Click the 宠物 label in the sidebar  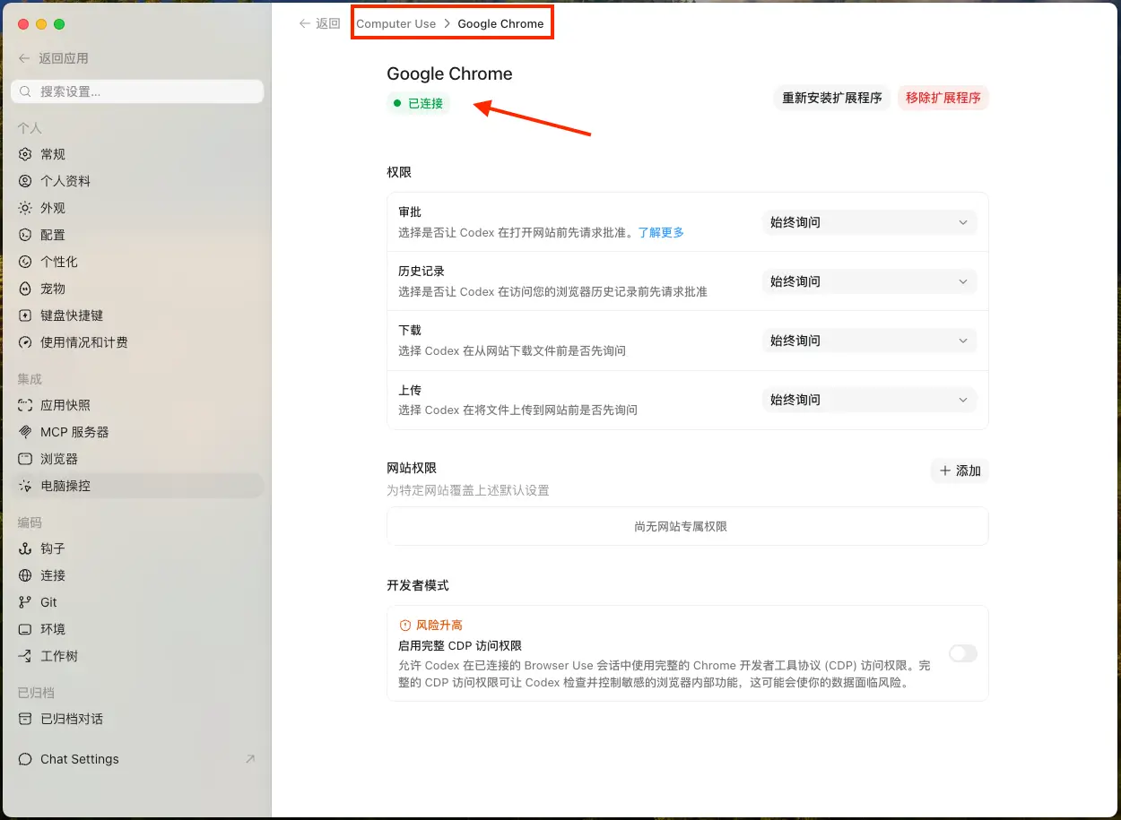click(x=53, y=289)
